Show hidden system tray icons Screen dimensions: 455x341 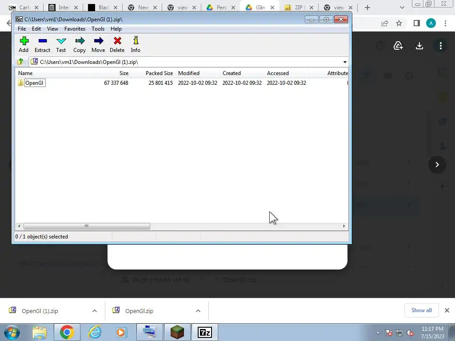click(x=378, y=333)
